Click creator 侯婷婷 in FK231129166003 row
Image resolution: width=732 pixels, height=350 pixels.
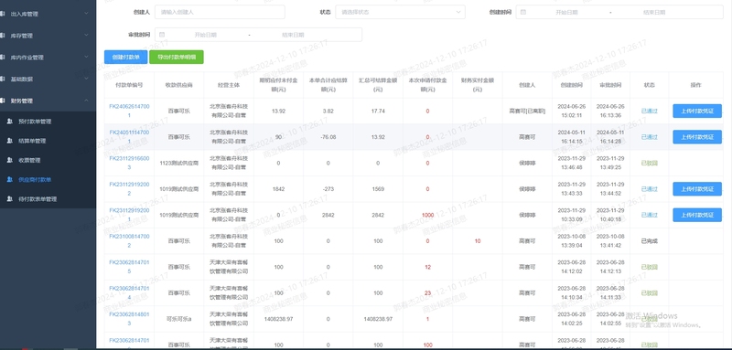point(528,163)
